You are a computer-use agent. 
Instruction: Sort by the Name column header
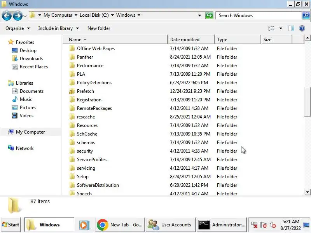tap(115, 40)
